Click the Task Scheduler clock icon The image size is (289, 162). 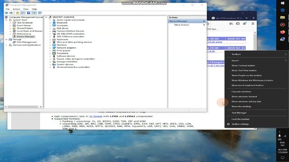pyautogui.click(x=14, y=22)
